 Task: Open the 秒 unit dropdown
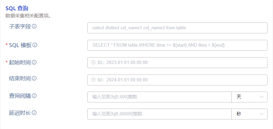[x=249, y=114]
